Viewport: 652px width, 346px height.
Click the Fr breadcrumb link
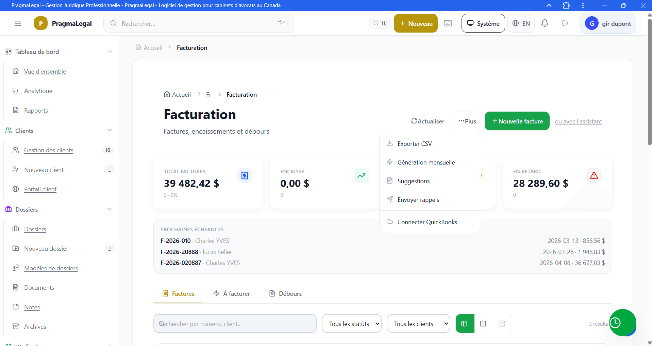pos(208,95)
